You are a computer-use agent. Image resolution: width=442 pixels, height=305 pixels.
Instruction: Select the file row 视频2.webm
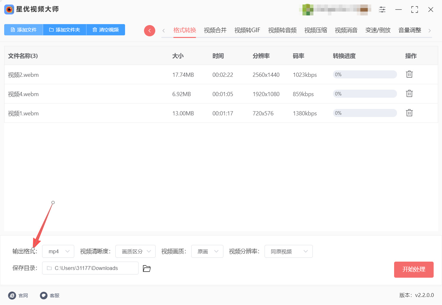coord(221,75)
